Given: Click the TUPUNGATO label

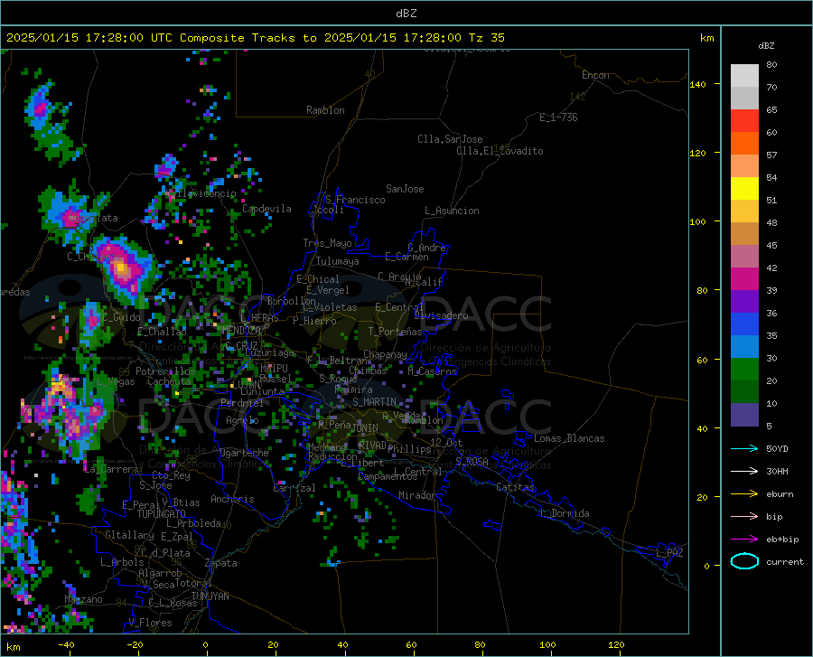Looking at the screenshot, I should 162,514.
